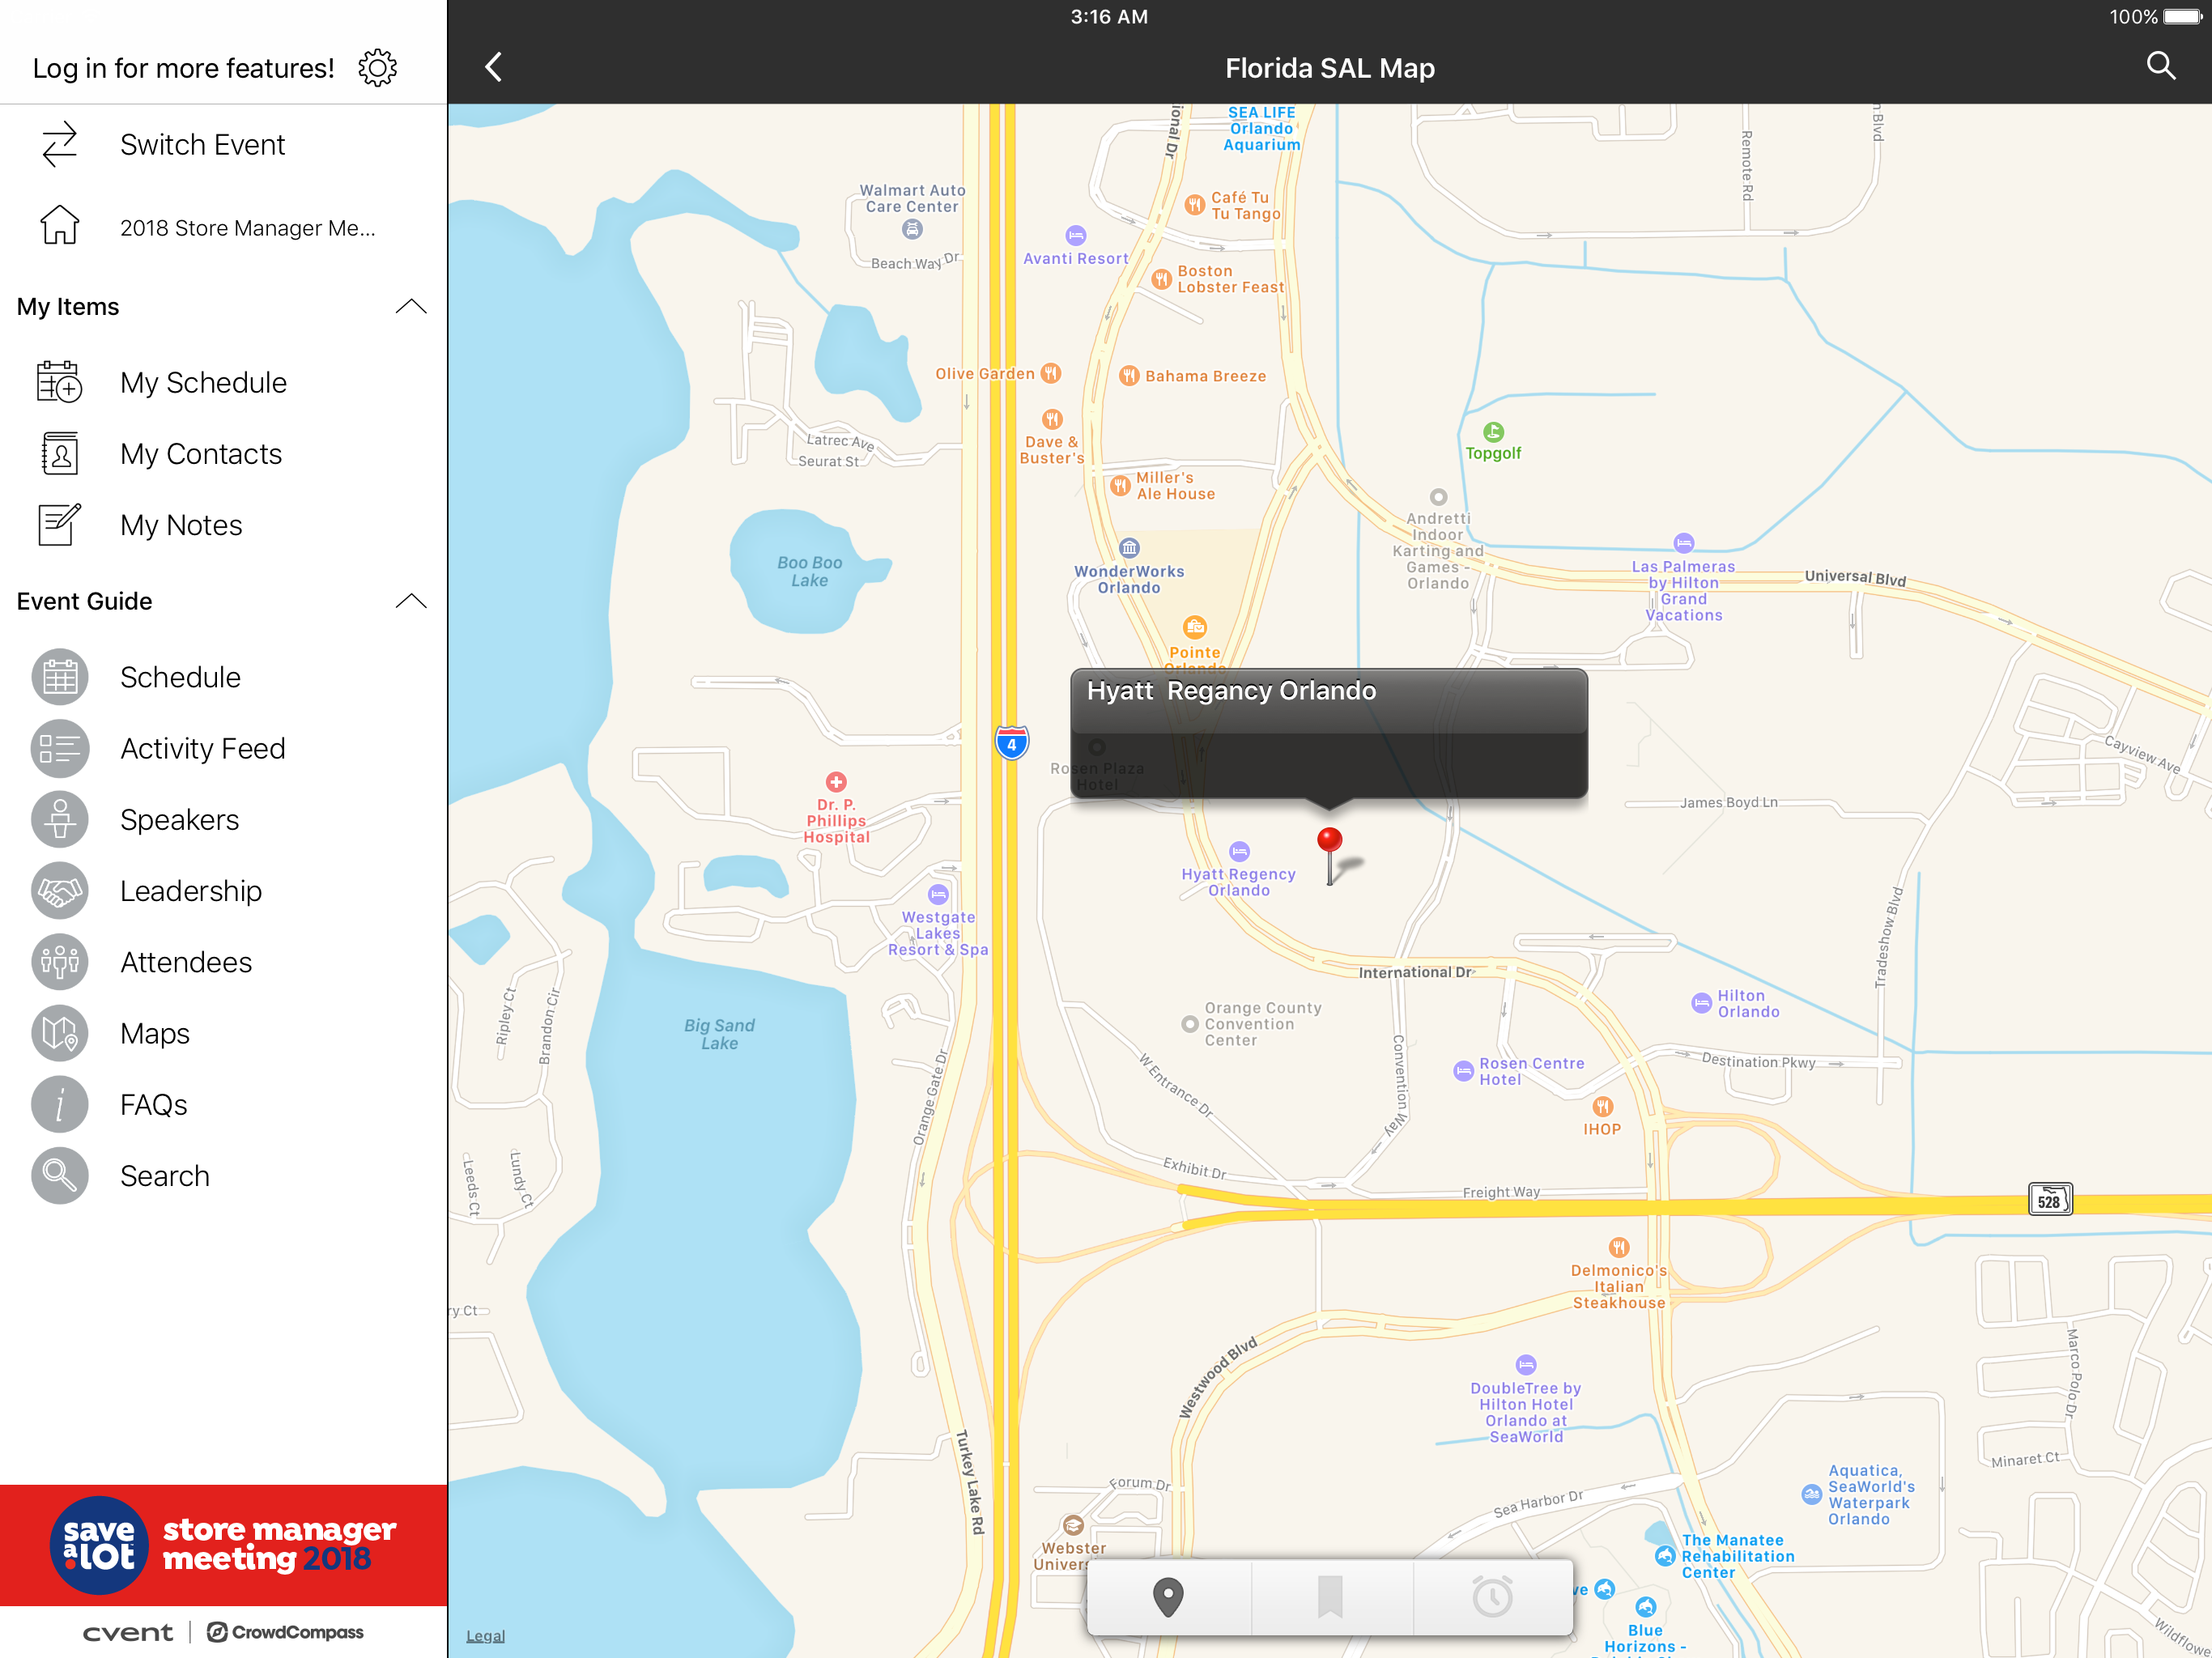This screenshot has width=2212, height=1658.
Task: Open the Attendees people icon
Action: [60, 962]
